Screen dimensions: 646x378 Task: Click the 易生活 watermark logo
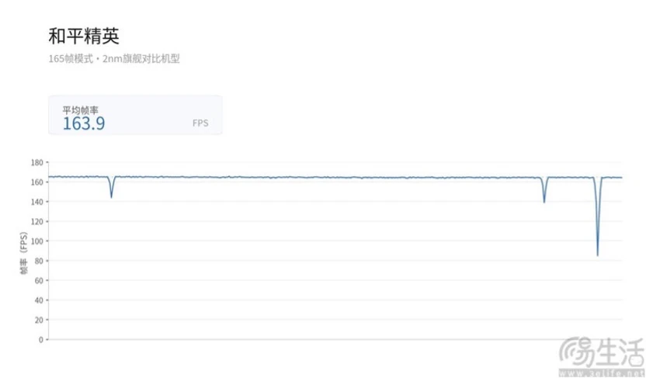tap(603, 353)
